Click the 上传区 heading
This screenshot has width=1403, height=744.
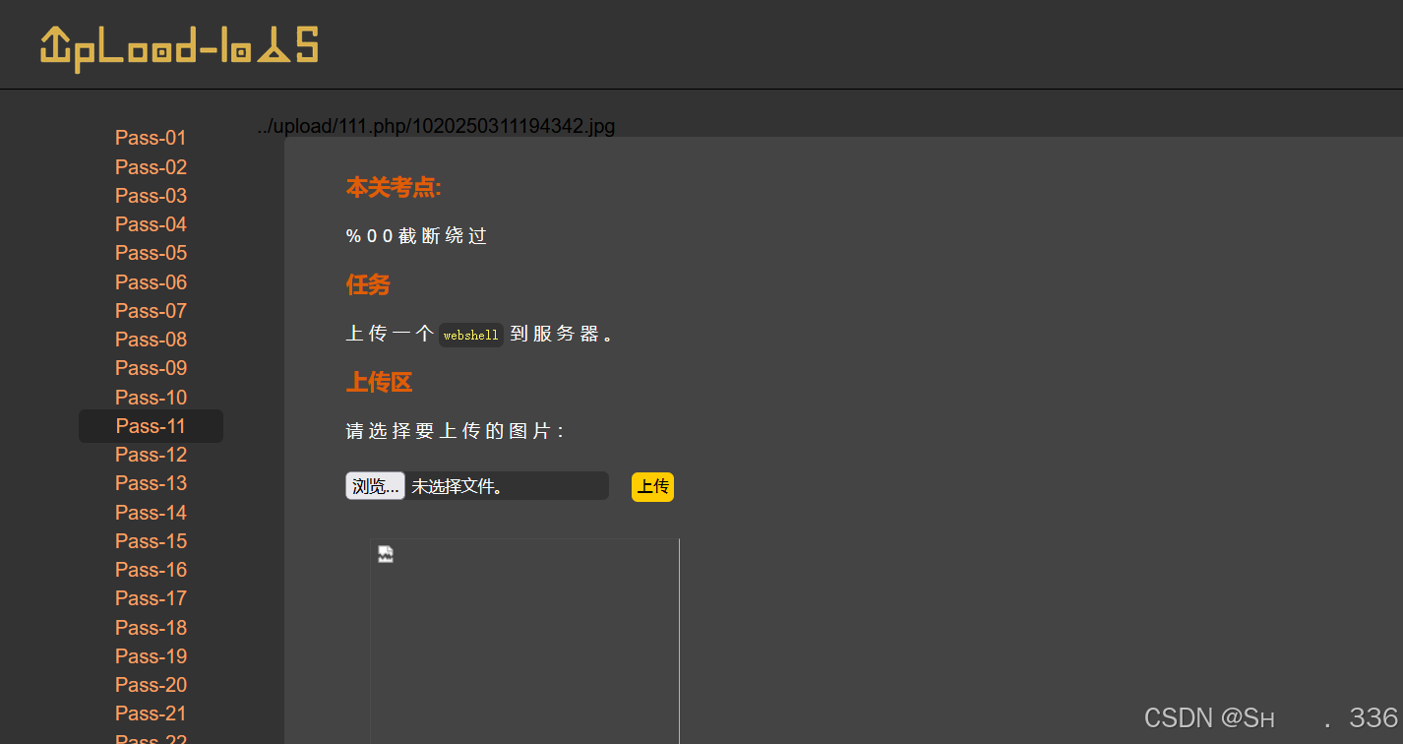click(379, 383)
